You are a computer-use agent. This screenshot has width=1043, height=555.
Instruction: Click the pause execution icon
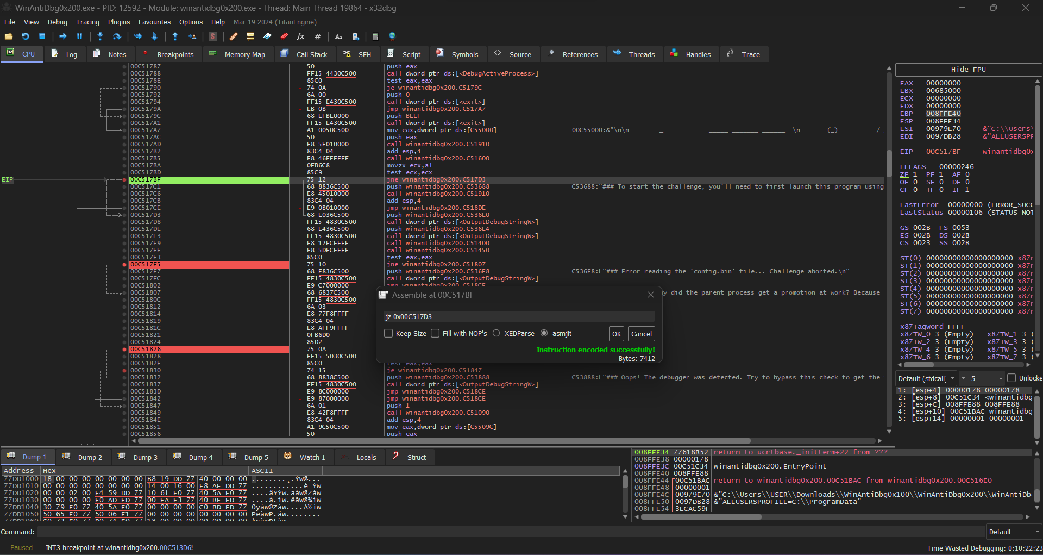(x=79, y=36)
